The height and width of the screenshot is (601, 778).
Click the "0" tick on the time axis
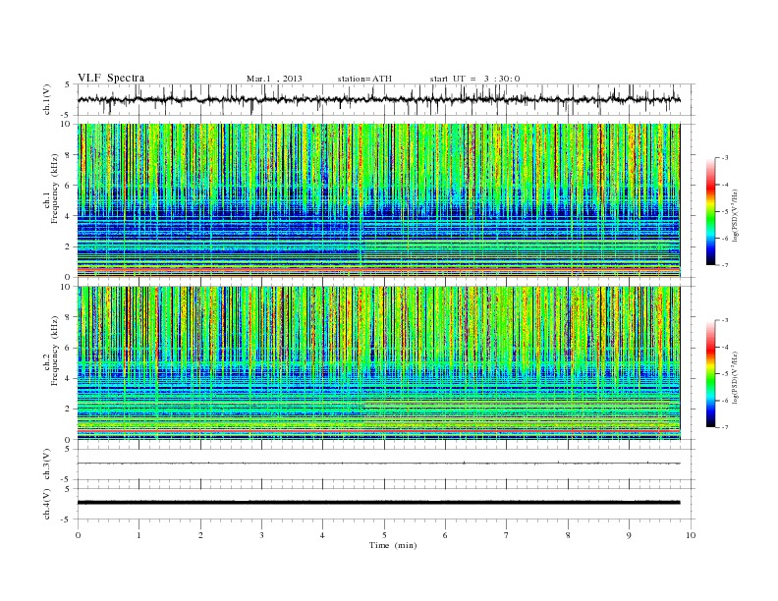tap(78, 535)
